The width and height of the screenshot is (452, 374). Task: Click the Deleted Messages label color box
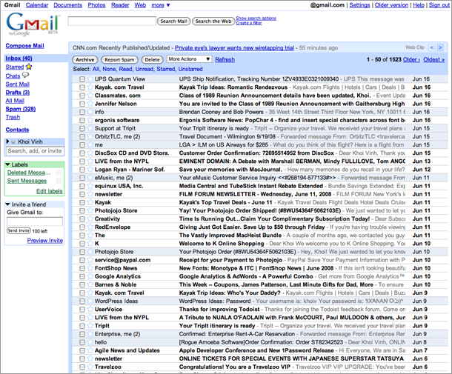coord(59,173)
